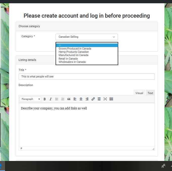Insert a bulleted list
The width and height of the screenshot is (172, 171).
click(x=57, y=99)
